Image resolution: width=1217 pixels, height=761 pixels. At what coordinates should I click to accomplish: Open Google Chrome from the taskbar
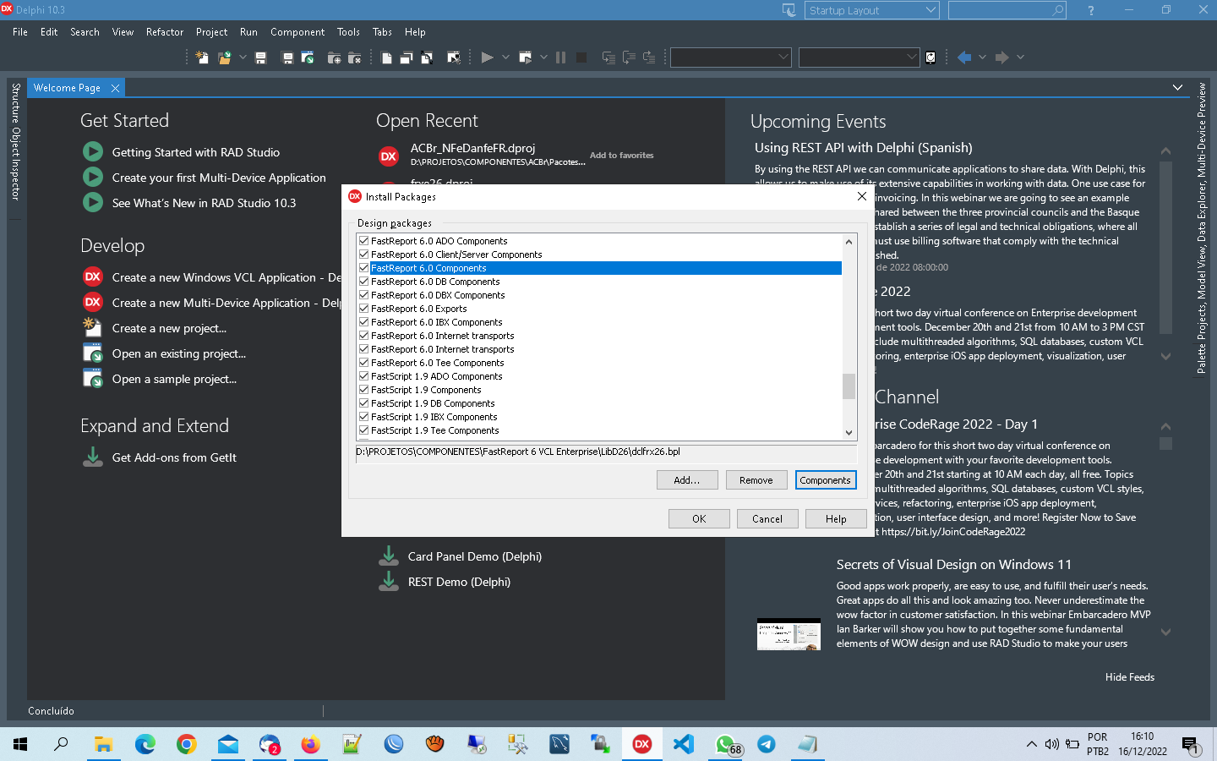[x=186, y=744]
